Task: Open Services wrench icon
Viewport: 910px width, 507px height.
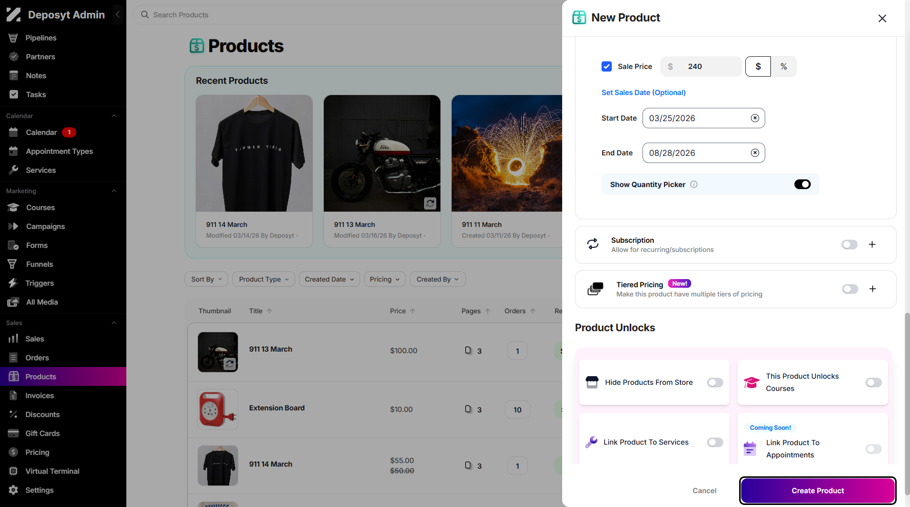Action: (14, 170)
